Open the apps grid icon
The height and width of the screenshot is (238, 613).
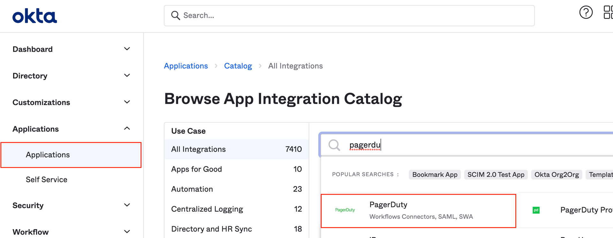coord(608,13)
